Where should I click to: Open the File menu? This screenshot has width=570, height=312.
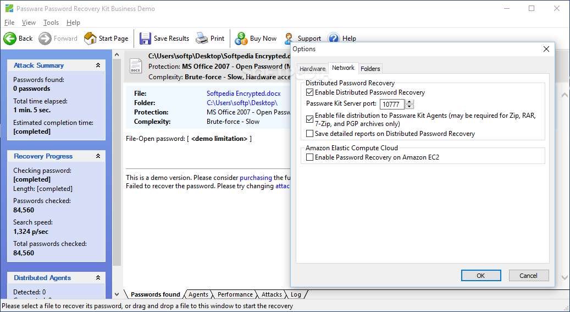tap(9, 23)
